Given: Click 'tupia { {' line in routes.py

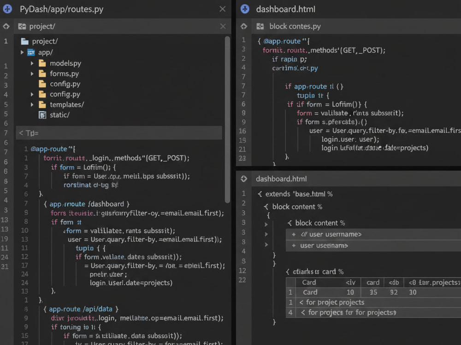Looking at the screenshot, I should click(x=90, y=248).
